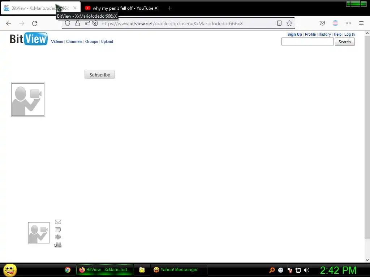Click the forward navigation arrow
Image resolution: width=370 pixels, height=277 pixels.
coord(22,23)
